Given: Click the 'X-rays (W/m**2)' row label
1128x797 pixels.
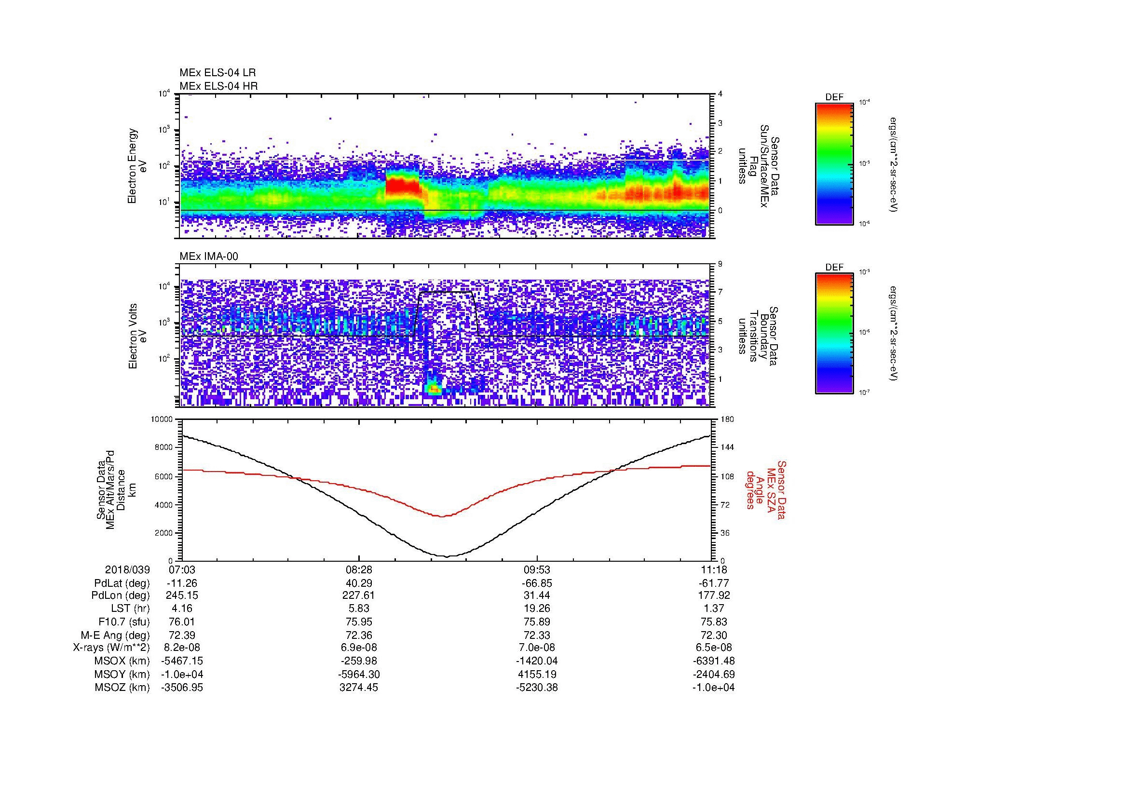Looking at the screenshot, I should (x=111, y=648).
